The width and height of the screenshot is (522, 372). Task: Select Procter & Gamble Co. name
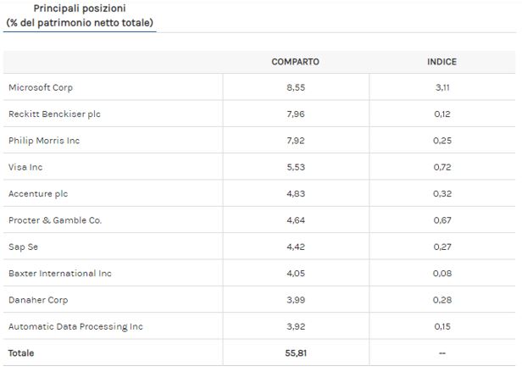coord(54,220)
